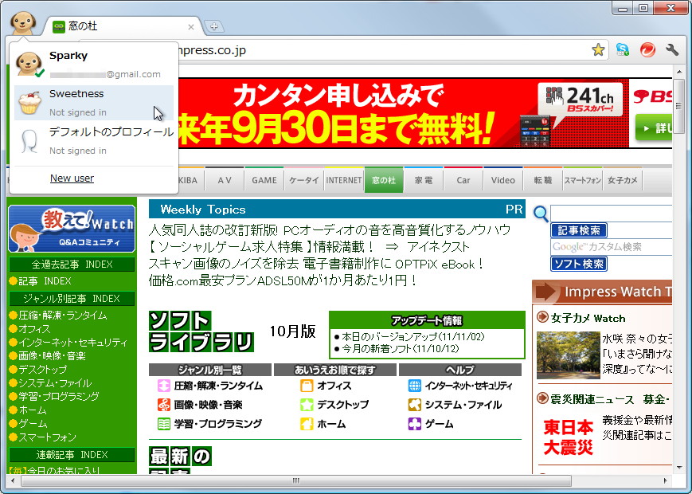Click the puppy profile avatar icon
692x494 pixels.
(23, 23)
